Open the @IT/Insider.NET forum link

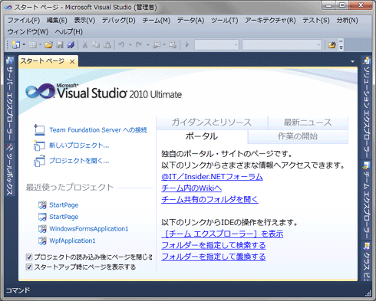point(212,177)
